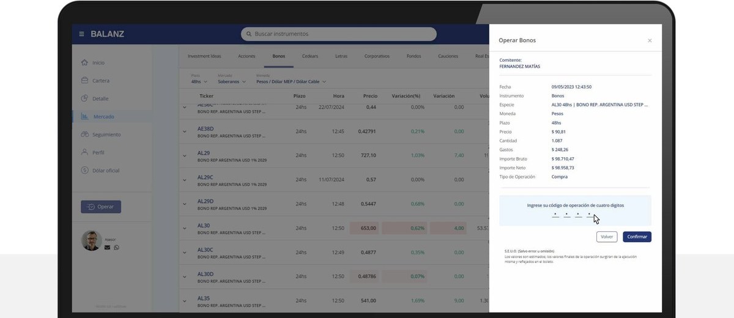Confirm the bond purchase with Confirmar
The width and height of the screenshot is (734, 318).
637,237
